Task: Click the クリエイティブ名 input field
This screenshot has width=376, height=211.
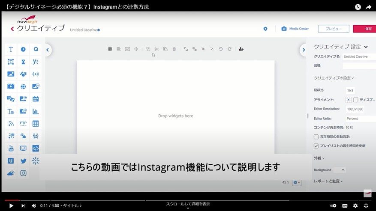Action: tap(359, 56)
